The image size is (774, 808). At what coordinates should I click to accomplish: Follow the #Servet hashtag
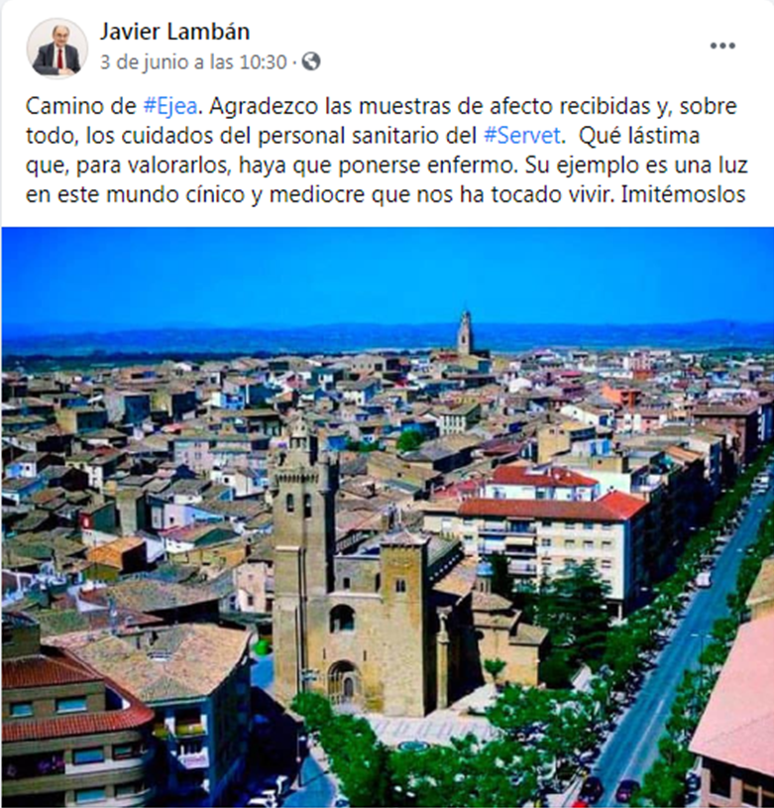click(522, 136)
